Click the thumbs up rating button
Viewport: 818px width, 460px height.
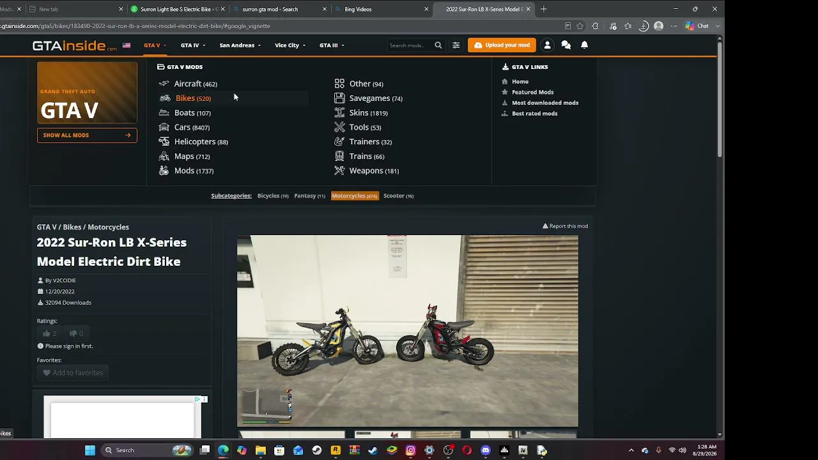pyautogui.click(x=49, y=333)
